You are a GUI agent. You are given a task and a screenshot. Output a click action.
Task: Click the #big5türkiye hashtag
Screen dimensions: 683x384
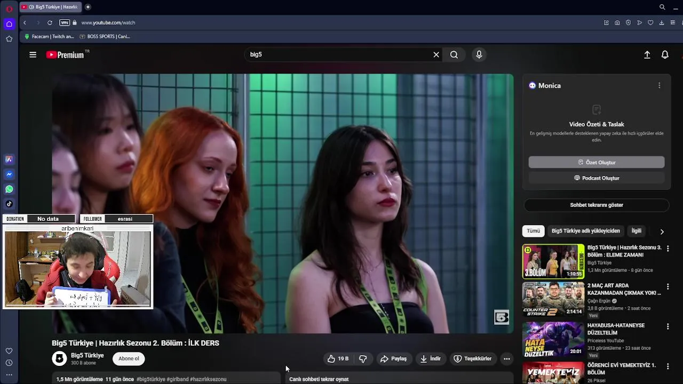pyautogui.click(x=150, y=379)
